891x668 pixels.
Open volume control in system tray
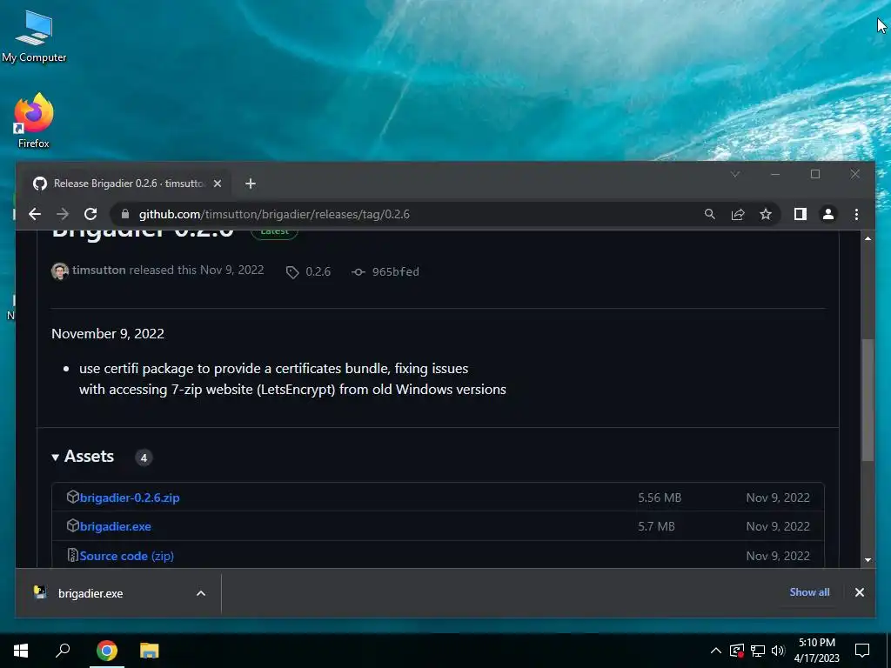click(778, 651)
